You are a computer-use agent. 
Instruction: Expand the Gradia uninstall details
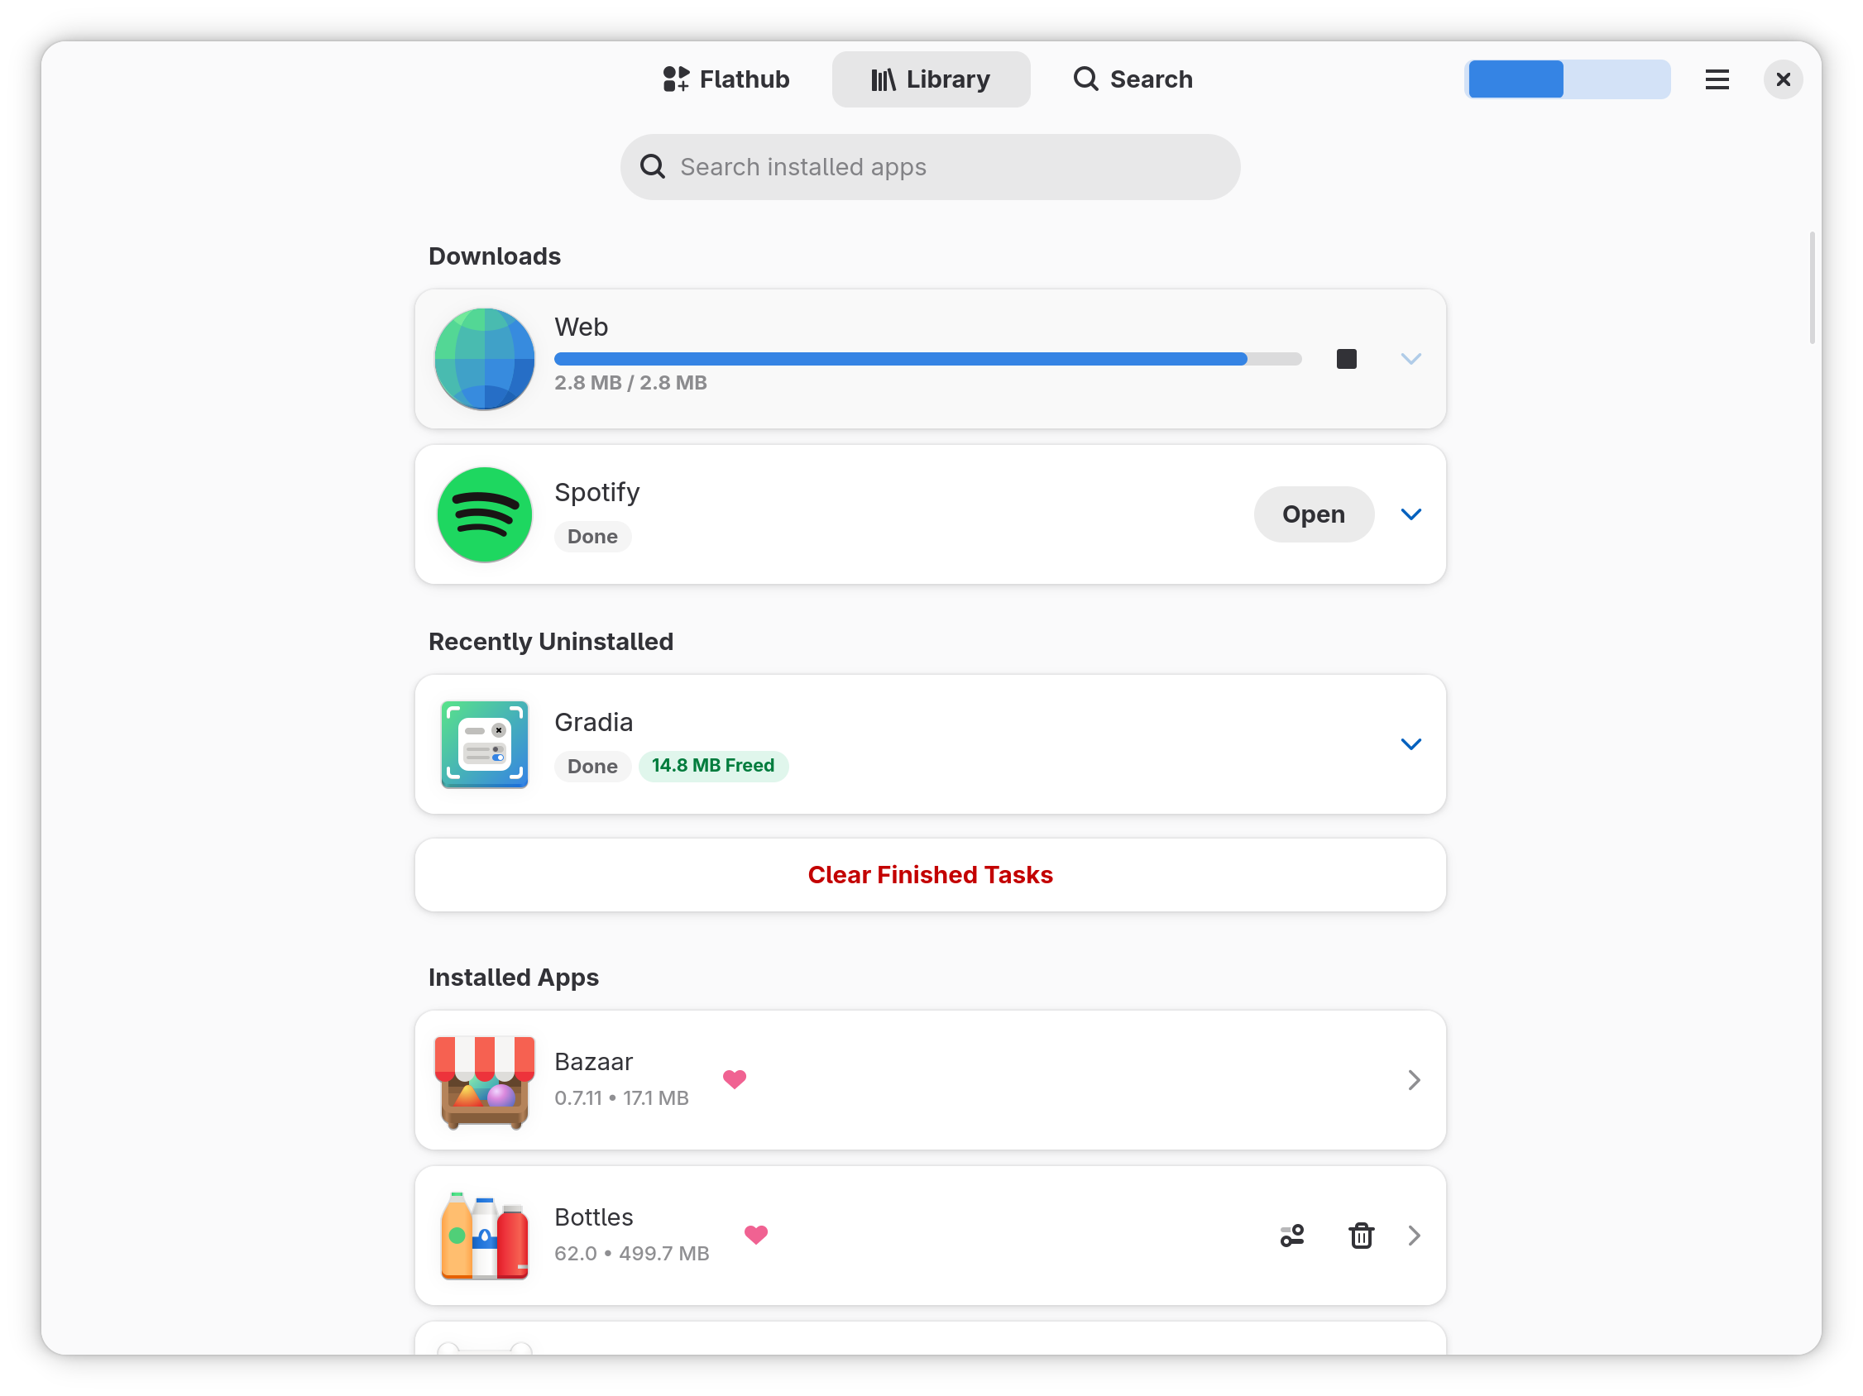pos(1410,744)
